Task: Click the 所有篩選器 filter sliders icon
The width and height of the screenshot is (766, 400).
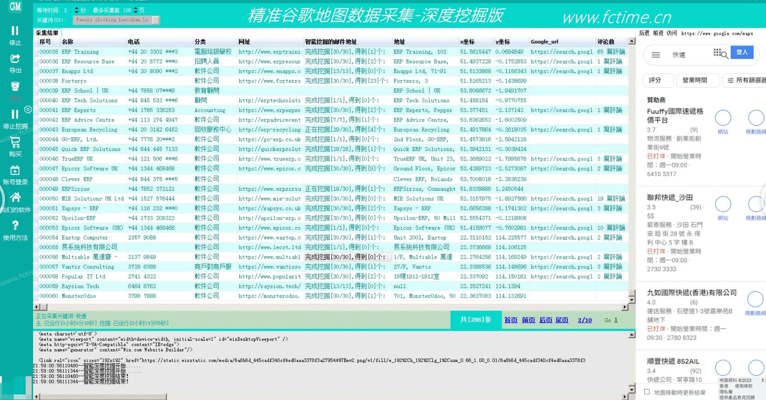Action: point(730,80)
